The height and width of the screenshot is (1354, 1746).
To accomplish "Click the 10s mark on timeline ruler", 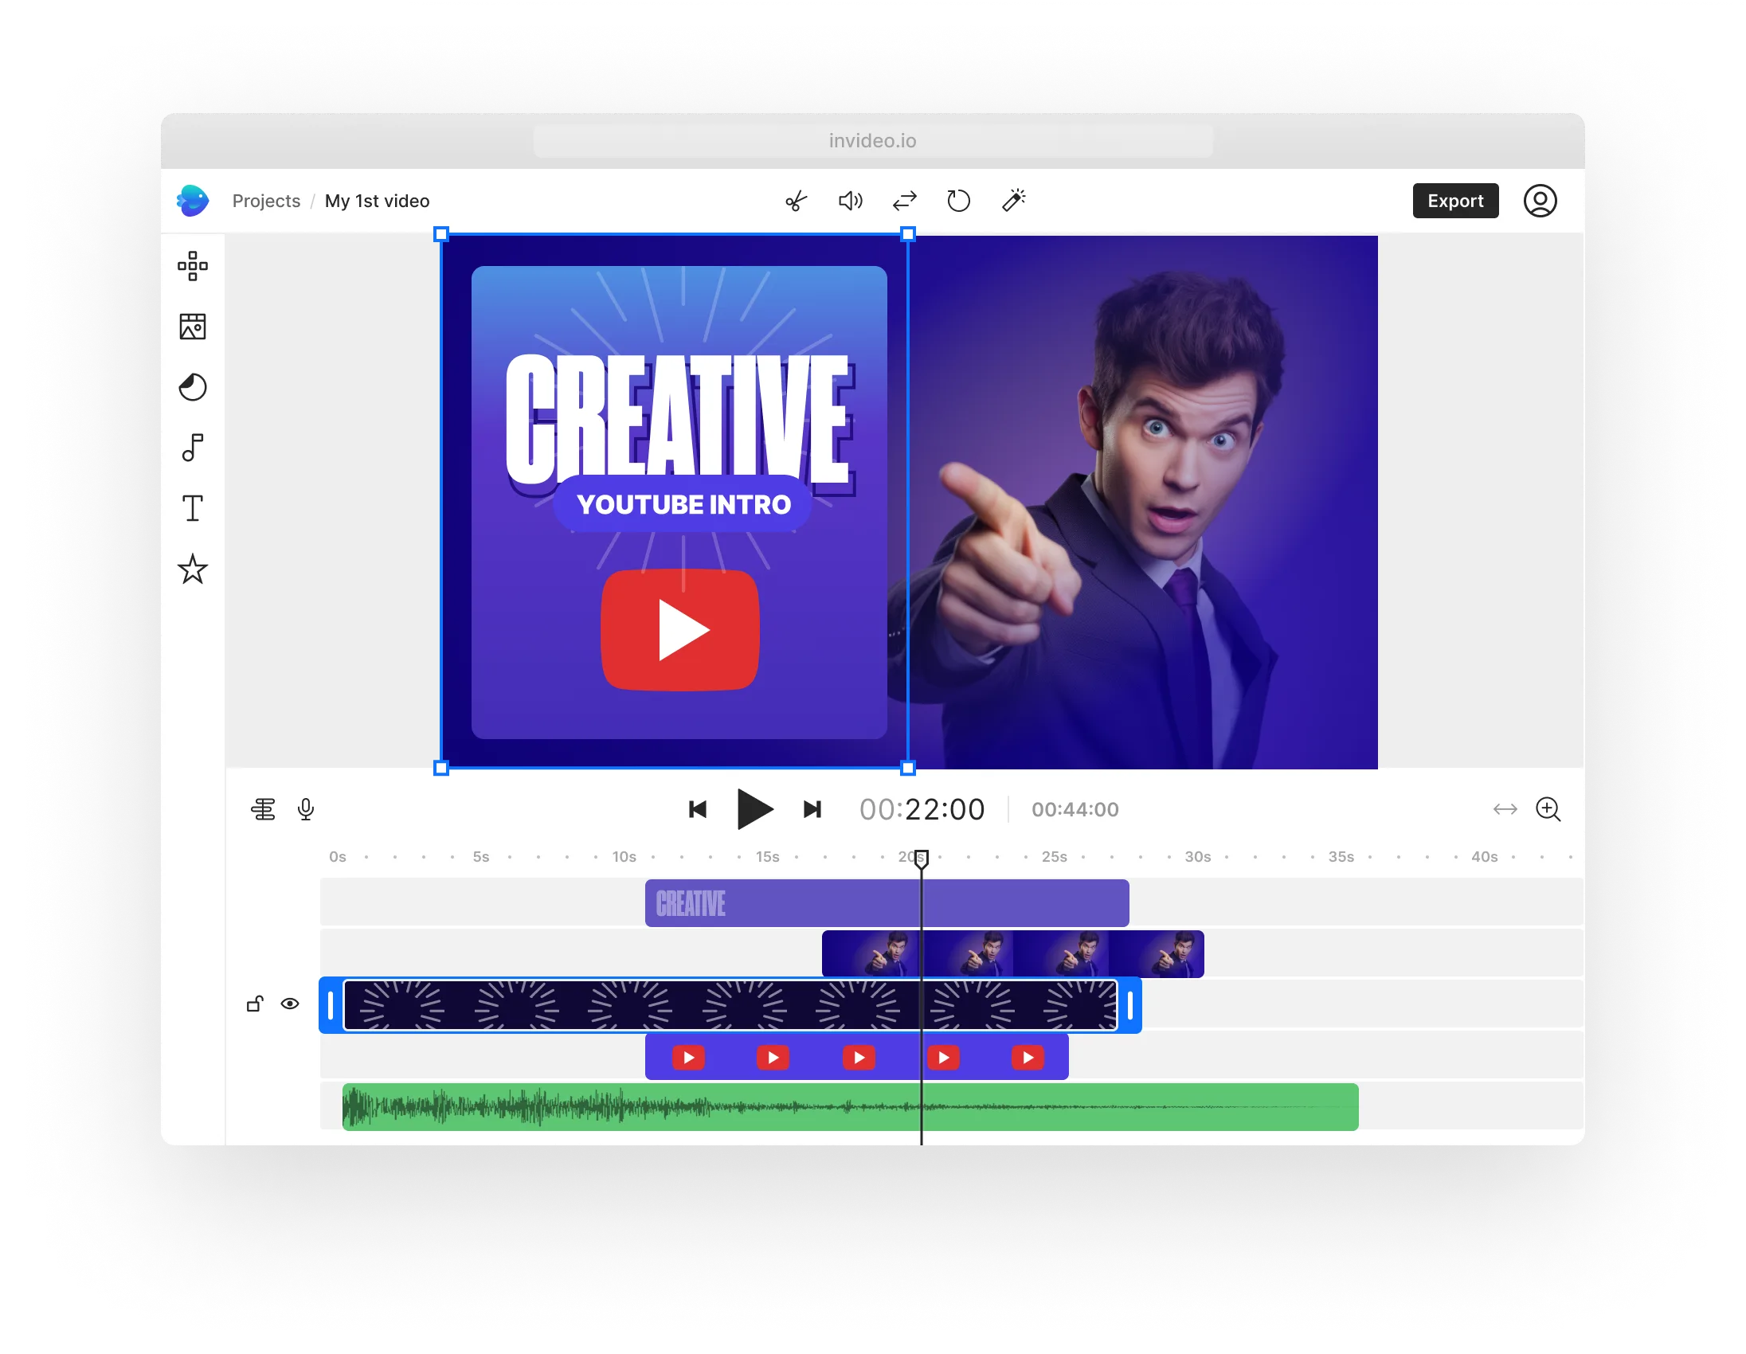I will [624, 857].
